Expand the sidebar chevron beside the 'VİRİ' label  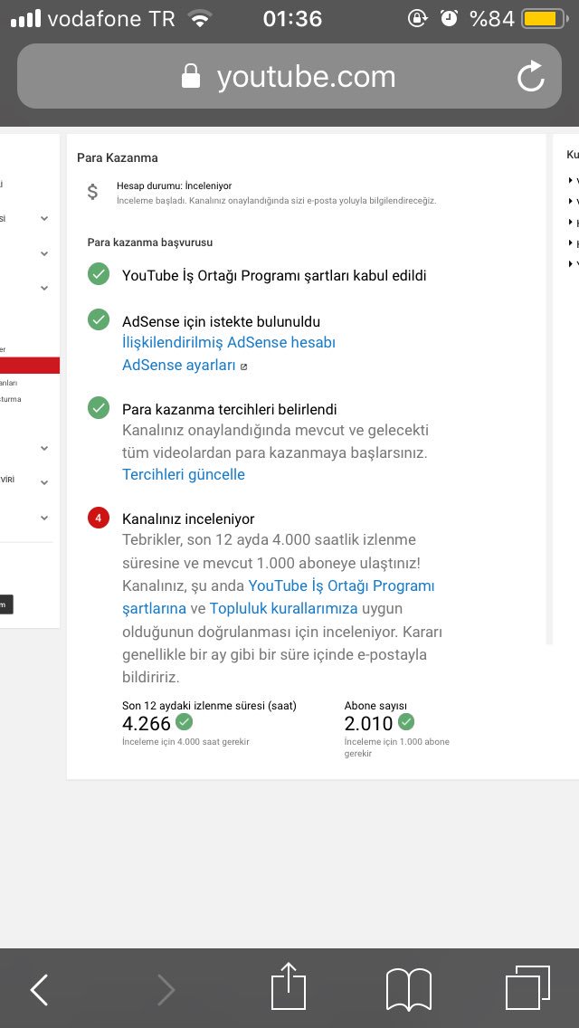(x=44, y=482)
